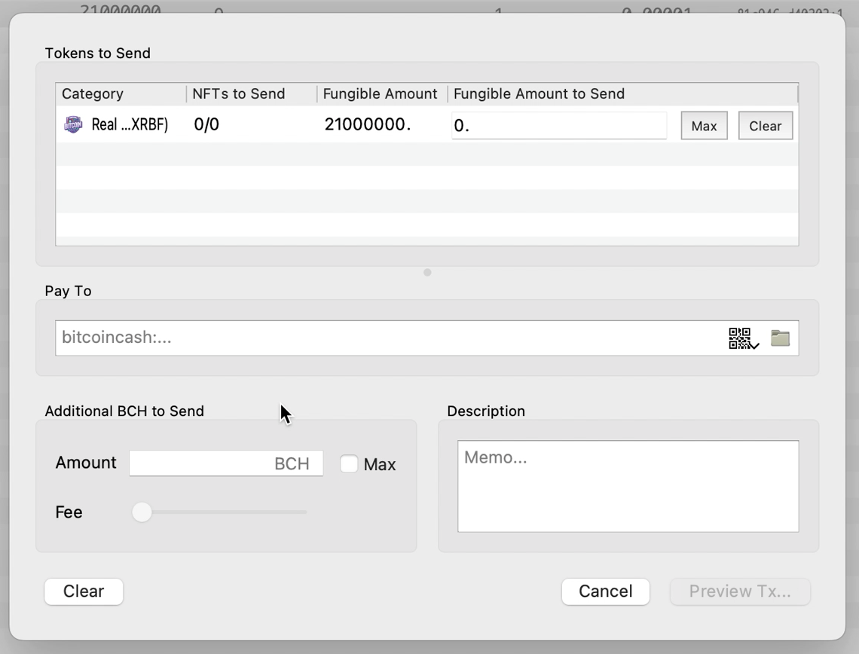Click the Fungible Amount to Send input
The width and height of the screenshot is (859, 654).
coord(559,125)
